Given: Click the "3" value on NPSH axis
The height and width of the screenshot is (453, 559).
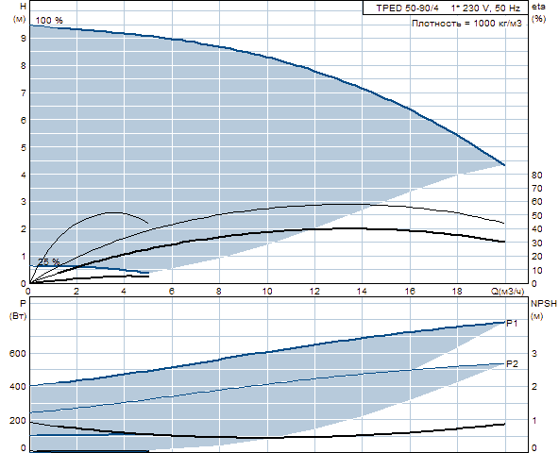Looking at the screenshot, I should click(534, 354).
